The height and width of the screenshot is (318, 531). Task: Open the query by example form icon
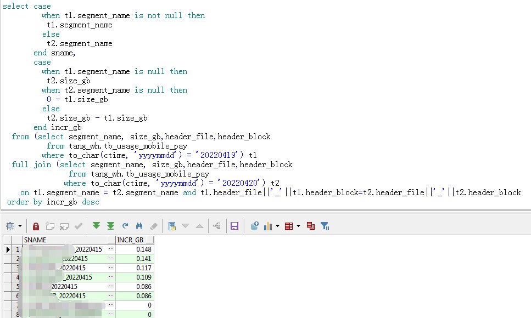coord(172,226)
